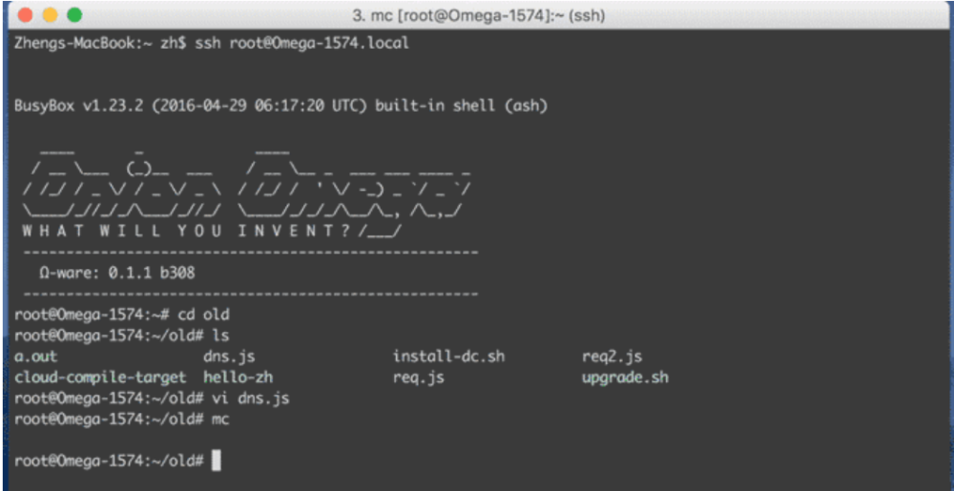Click the BusyBox v1.23.2 version line

tap(281, 107)
